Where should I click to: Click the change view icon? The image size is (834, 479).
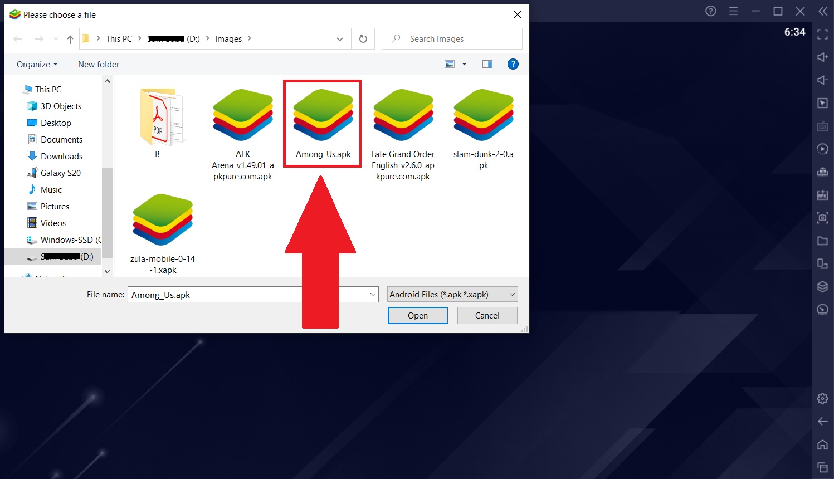click(450, 64)
